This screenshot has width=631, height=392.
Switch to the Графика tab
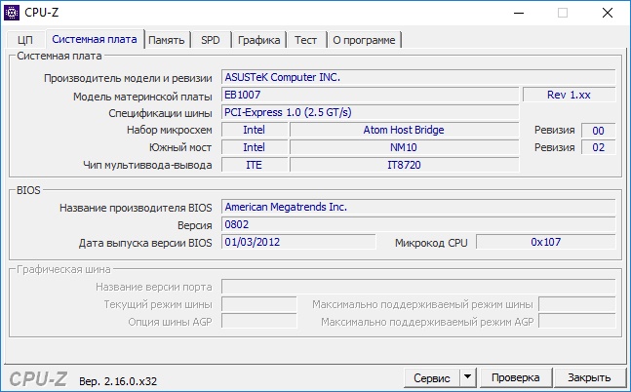point(258,40)
